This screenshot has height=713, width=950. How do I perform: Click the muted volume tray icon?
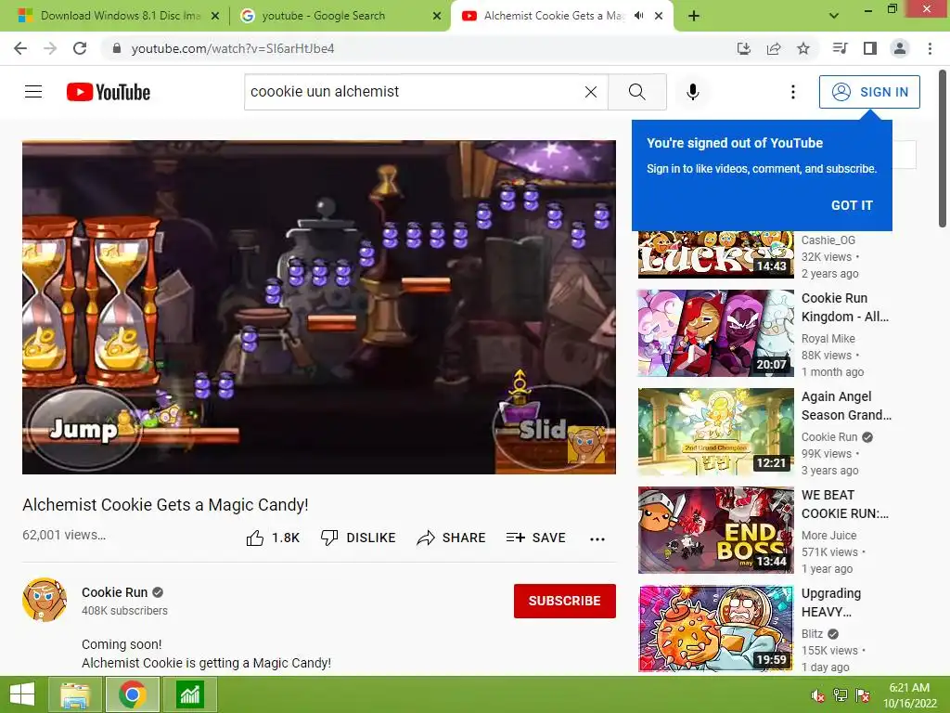point(817,695)
